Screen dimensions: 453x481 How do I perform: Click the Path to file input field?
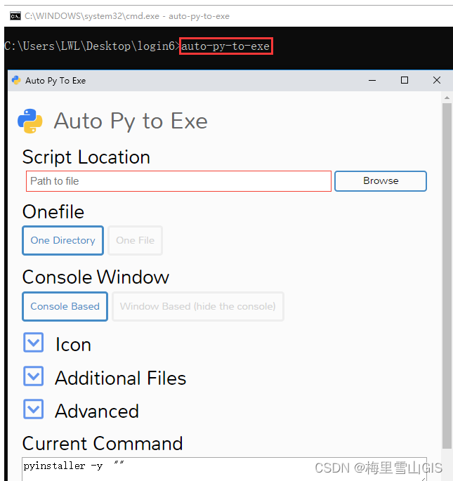click(x=178, y=181)
